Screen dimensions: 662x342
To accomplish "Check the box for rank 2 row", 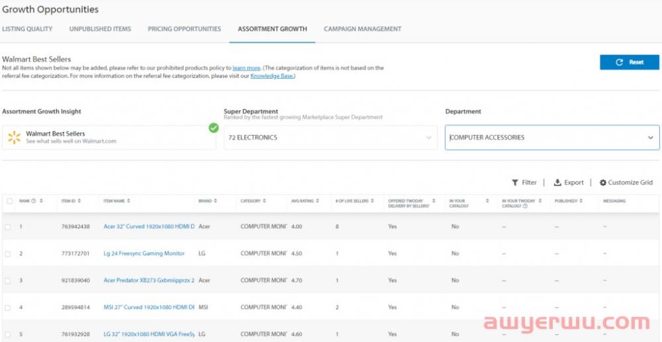I will pos(7,254).
